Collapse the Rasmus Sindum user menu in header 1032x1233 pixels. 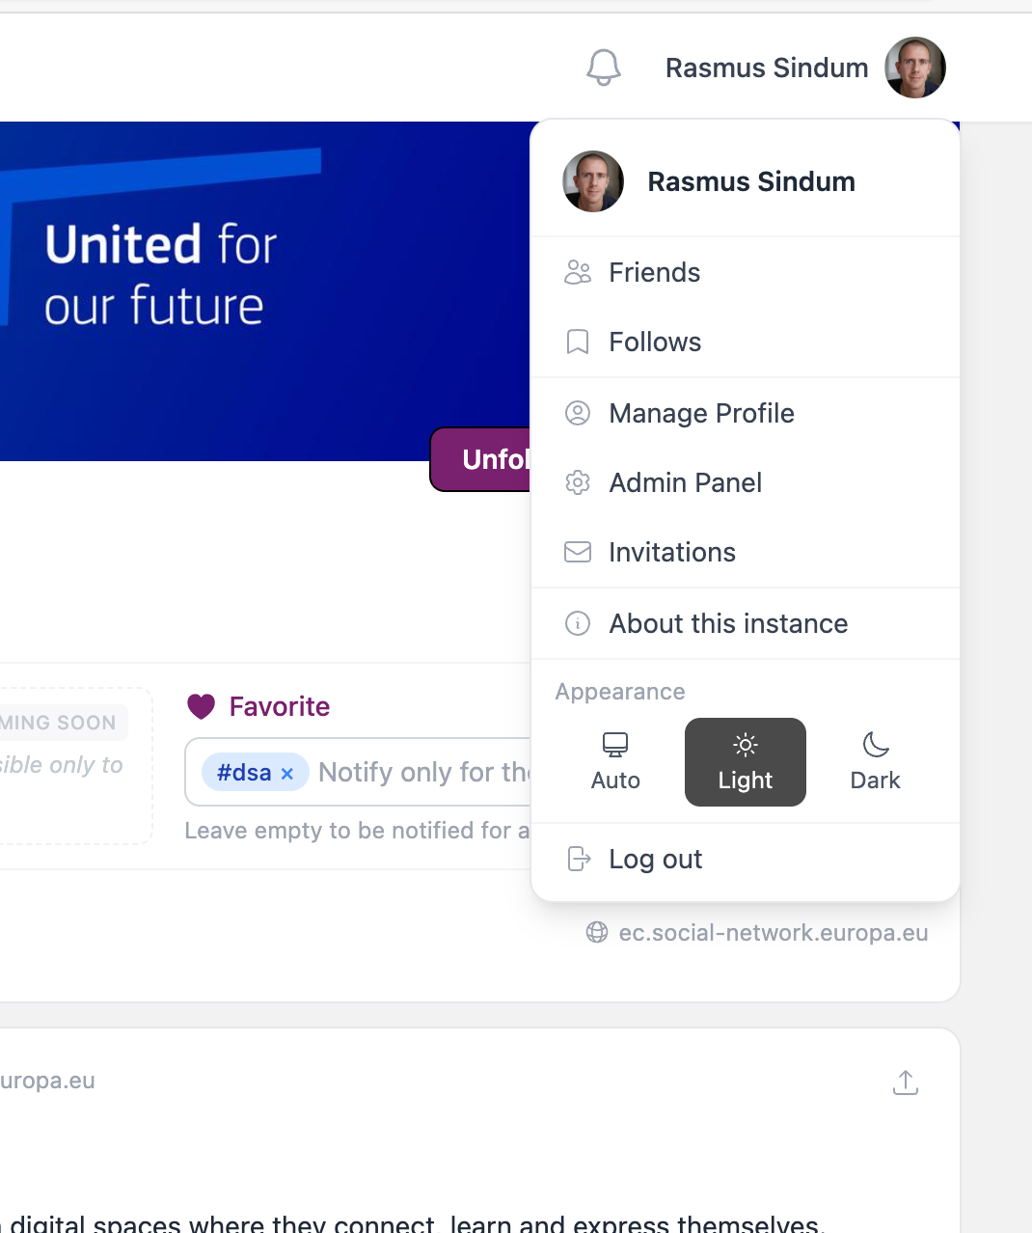804,68
